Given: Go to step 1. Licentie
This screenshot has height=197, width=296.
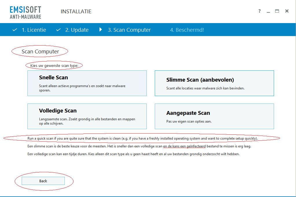Looking at the screenshot, I should 34,30.
